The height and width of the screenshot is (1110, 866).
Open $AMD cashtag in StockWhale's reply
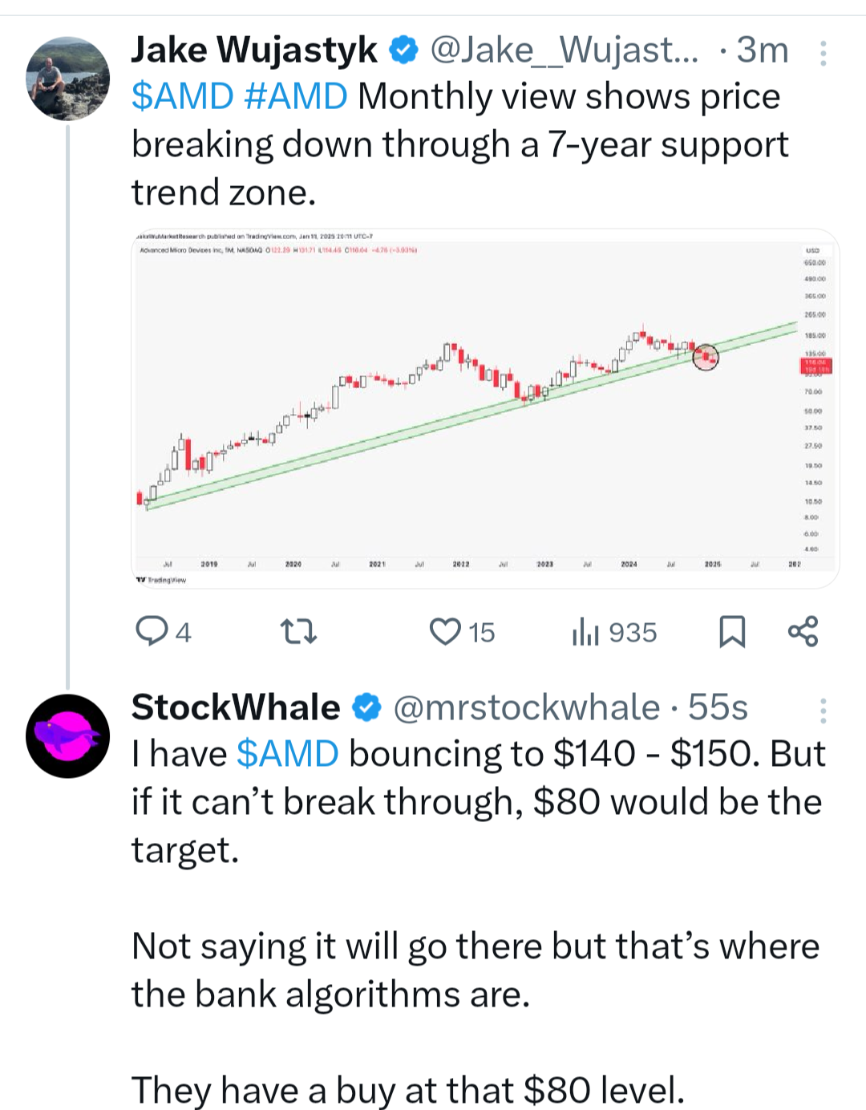coord(288,755)
